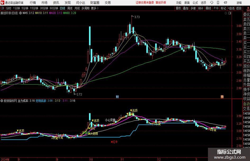Click the MA60: 3.29 value
The height and width of the screenshot is (161, 250).
pos(70,13)
